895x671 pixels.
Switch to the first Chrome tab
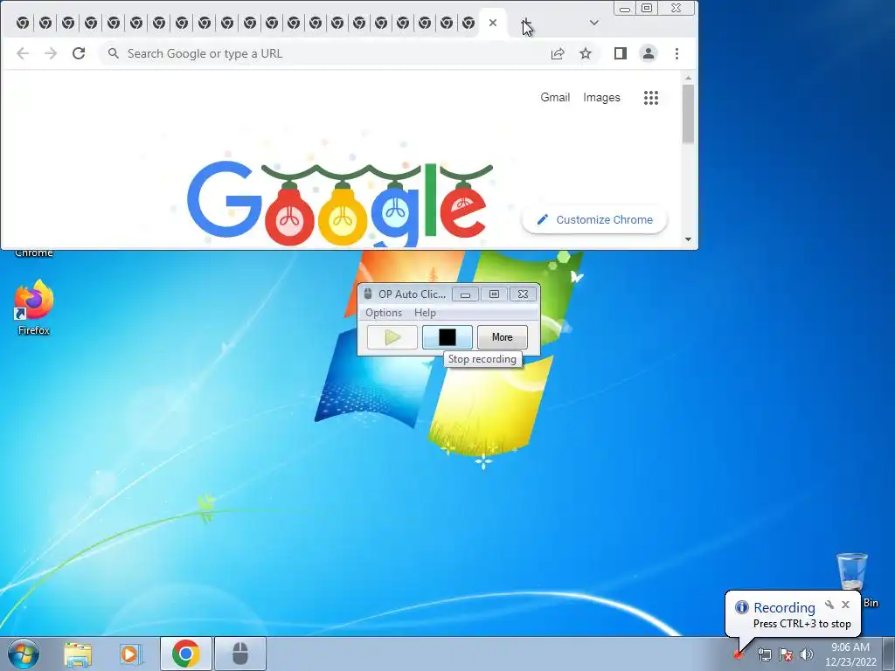(x=23, y=23)
